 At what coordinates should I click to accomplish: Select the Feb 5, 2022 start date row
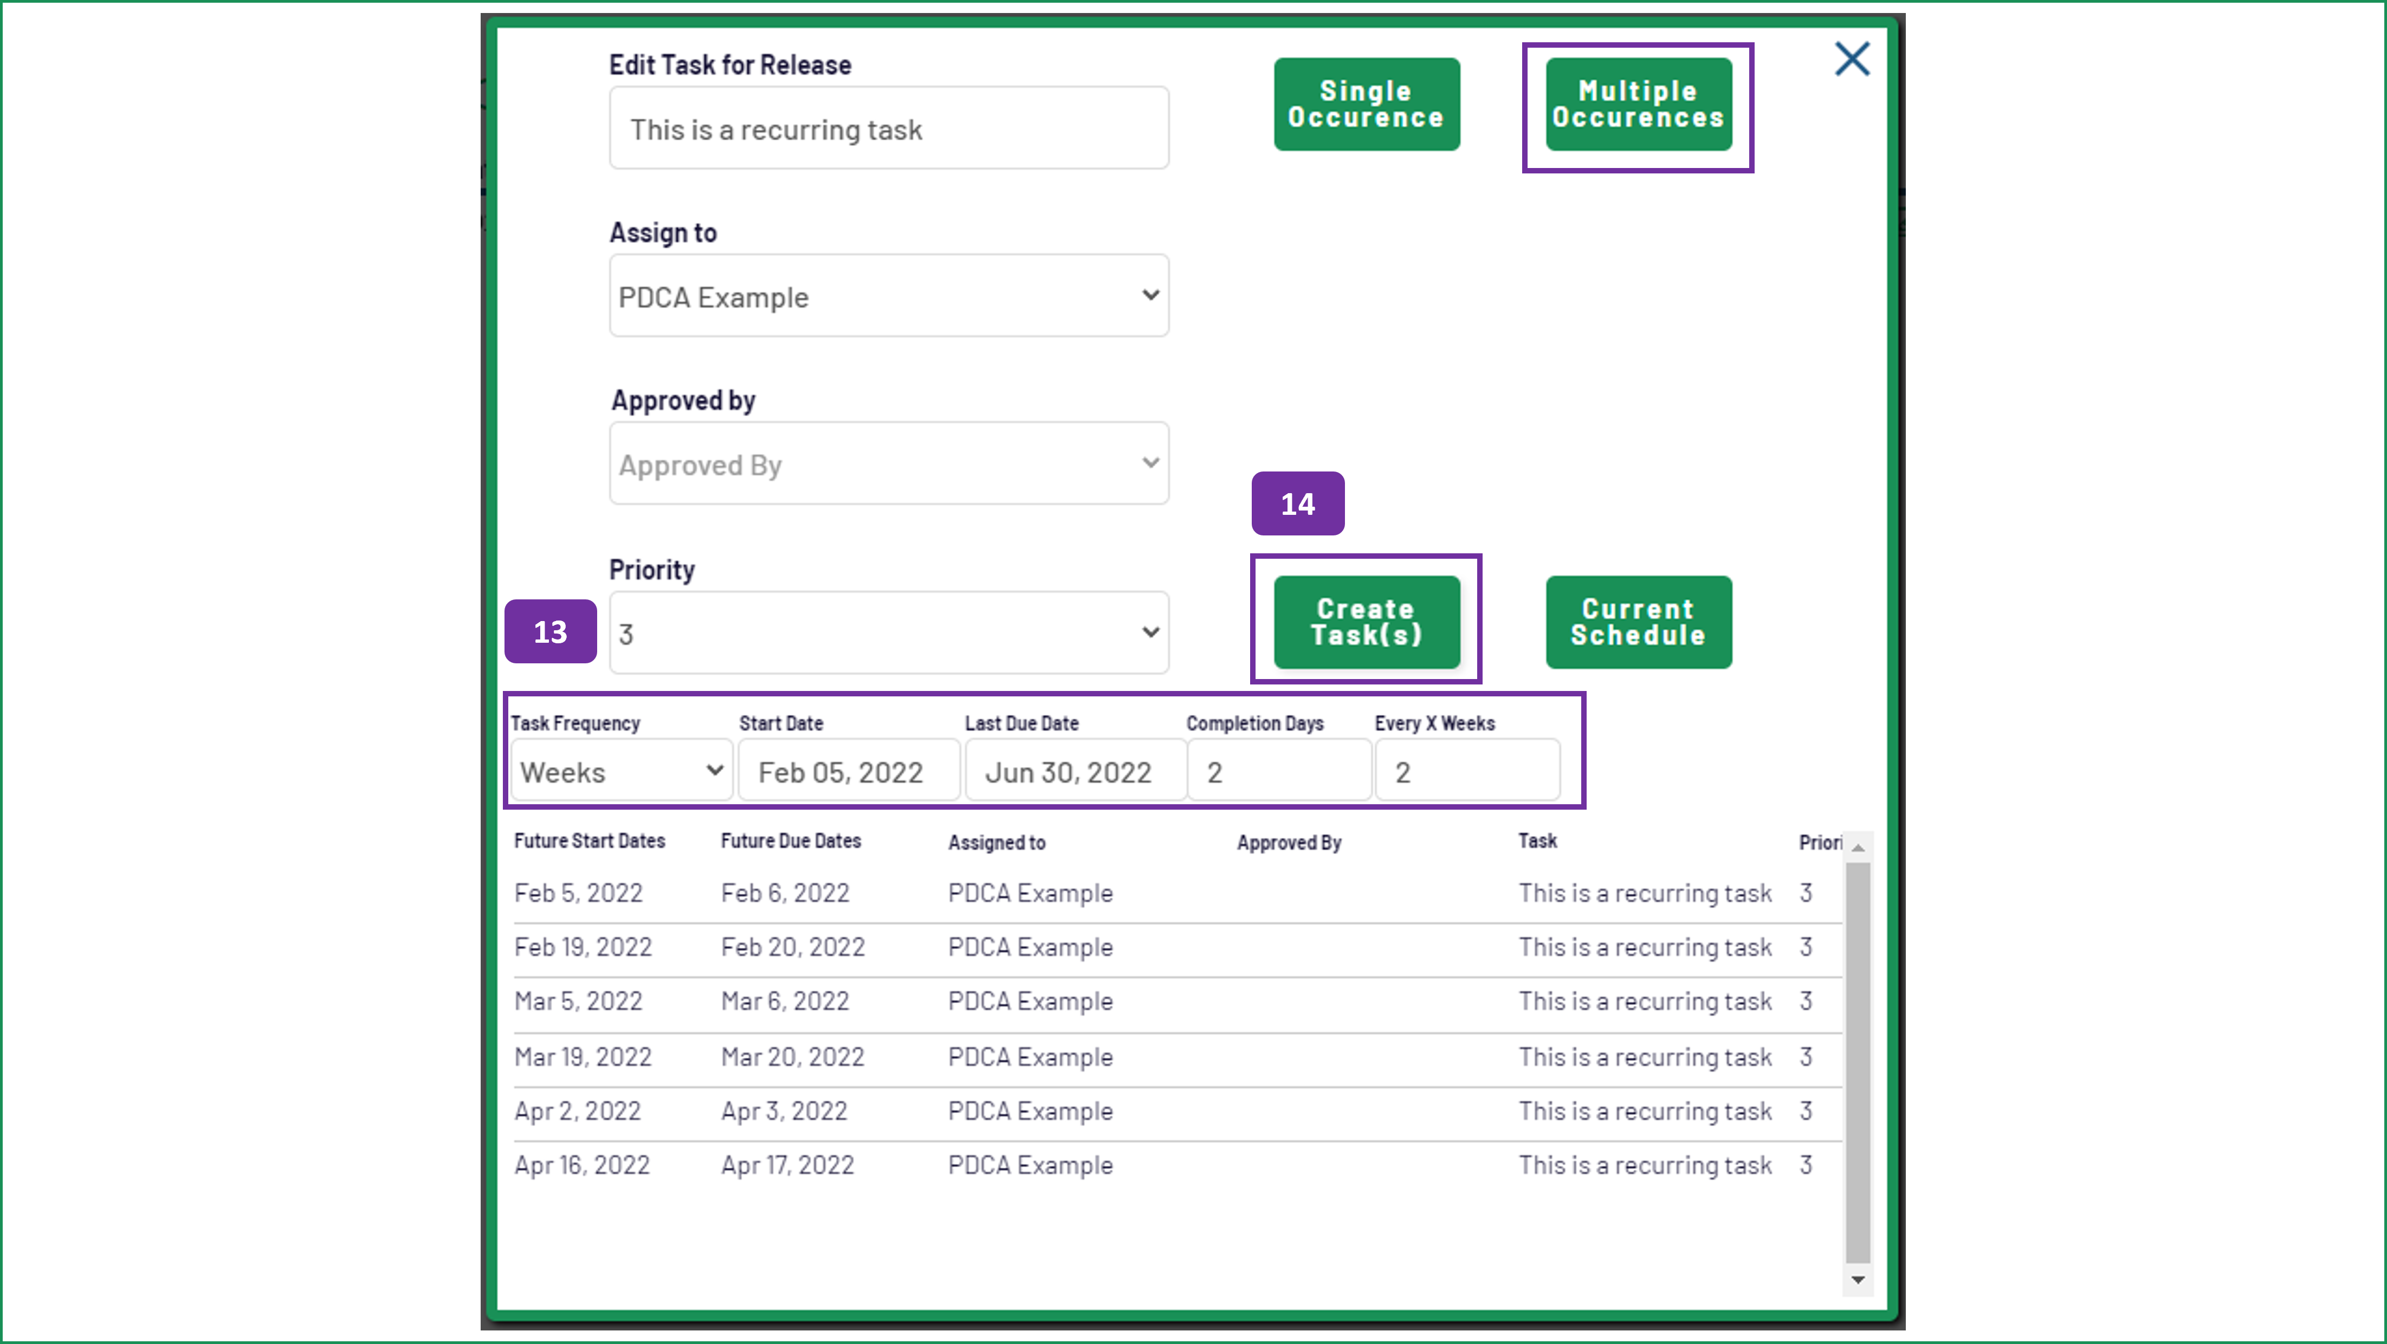tap(1177, 894)
